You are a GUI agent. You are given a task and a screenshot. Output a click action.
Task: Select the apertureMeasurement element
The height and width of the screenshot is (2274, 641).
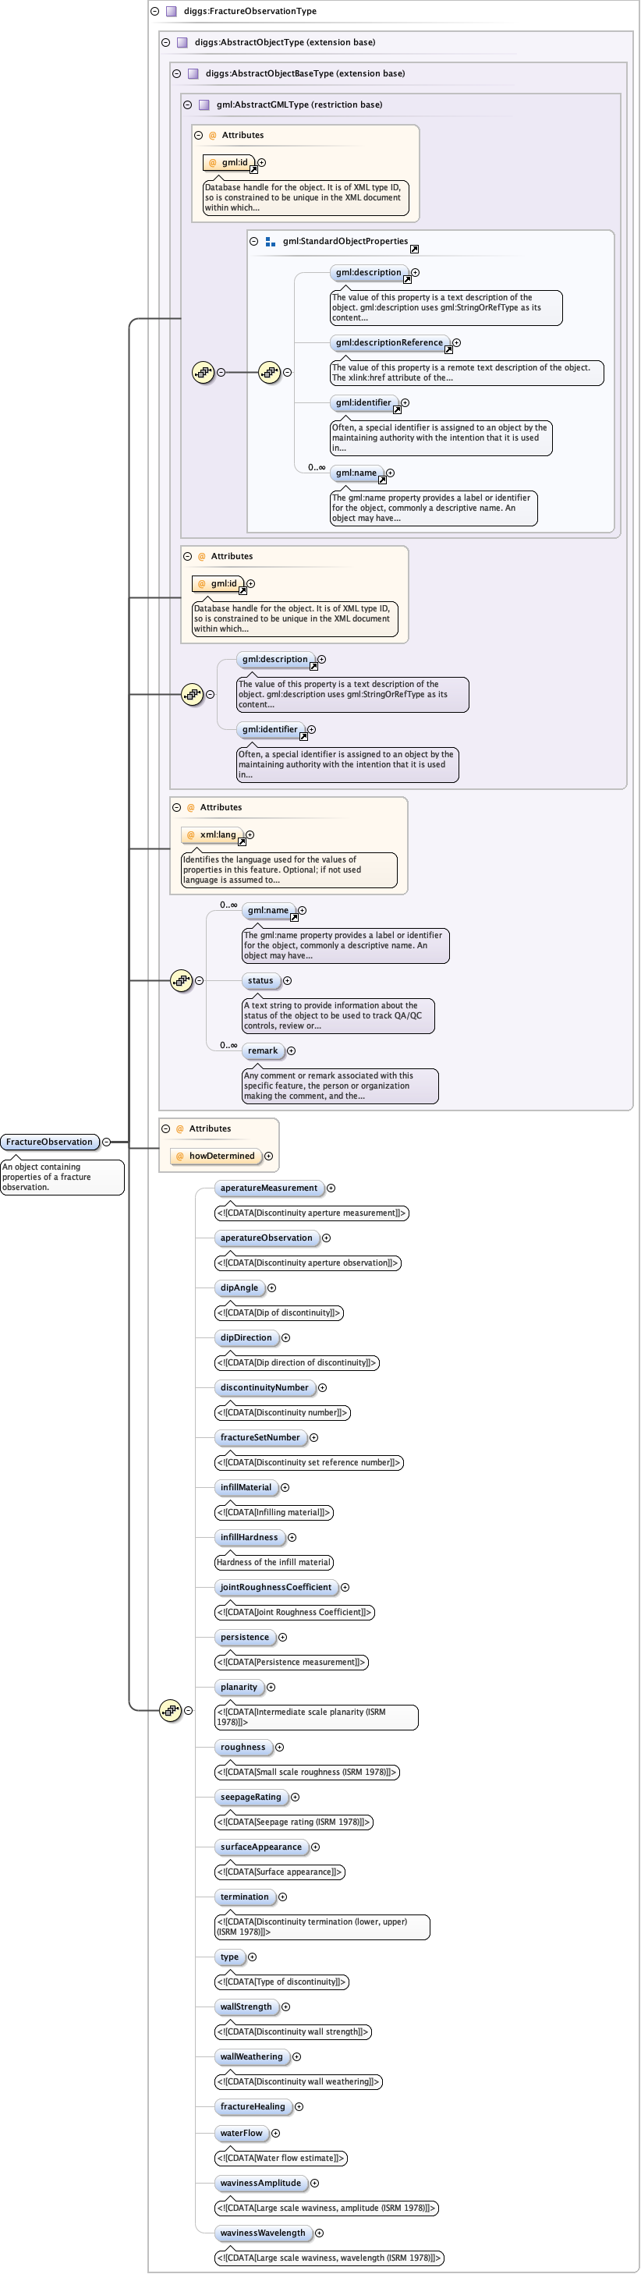coord(268,1188)
